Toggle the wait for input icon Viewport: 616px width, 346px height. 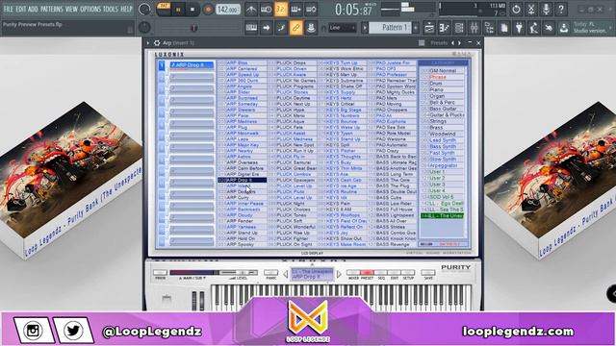(x=266, y=10)
